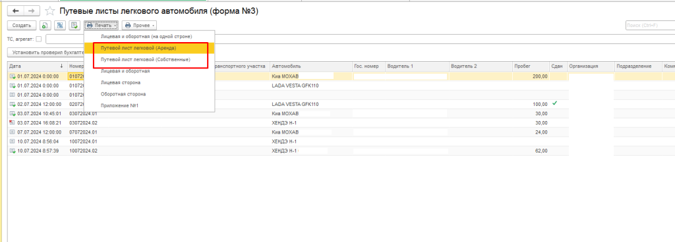Screen dimensions: 675x242
Task: Click the create-by-copying icon next to Создать
Action: point(45,25)
